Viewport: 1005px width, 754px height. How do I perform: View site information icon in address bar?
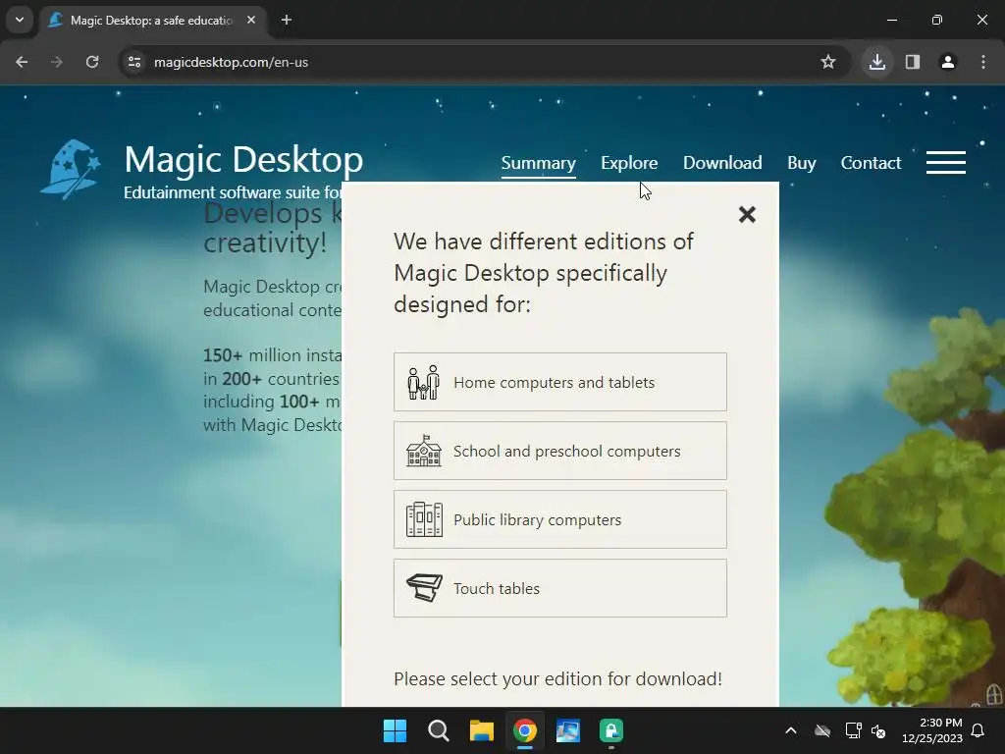click(134, 62)
